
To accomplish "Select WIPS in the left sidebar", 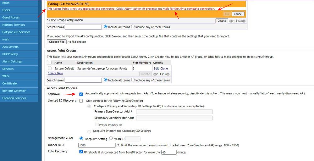I will [x=6, y=76].
